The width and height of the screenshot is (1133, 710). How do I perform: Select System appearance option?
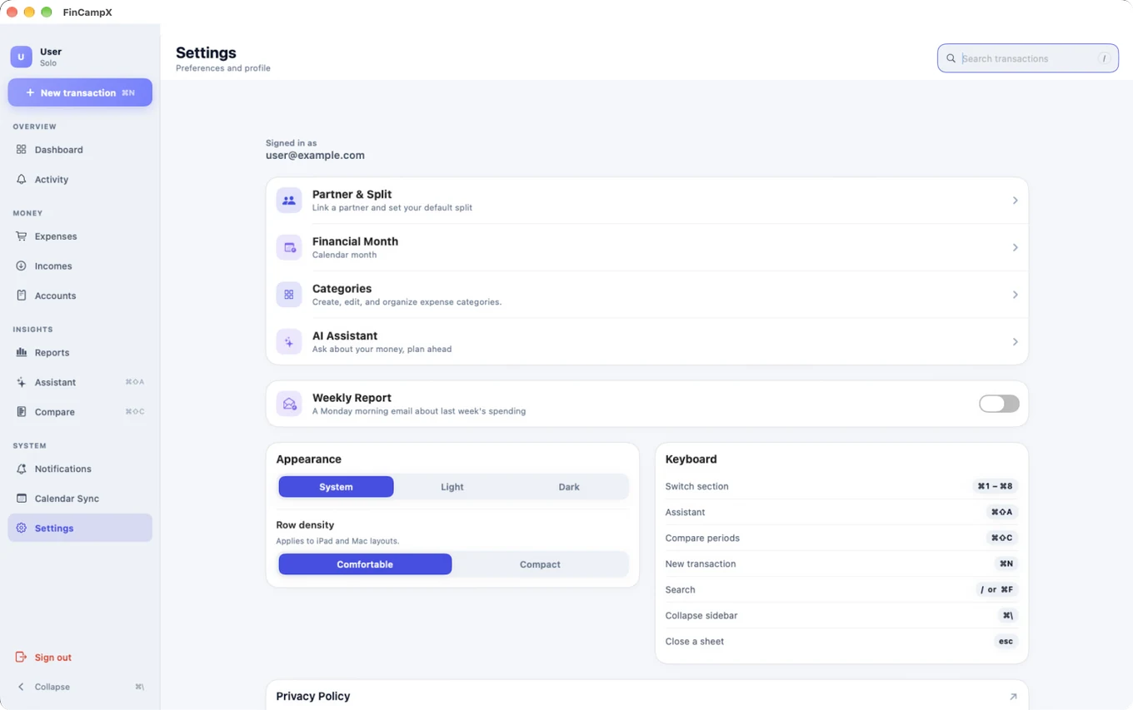(336, 487)
